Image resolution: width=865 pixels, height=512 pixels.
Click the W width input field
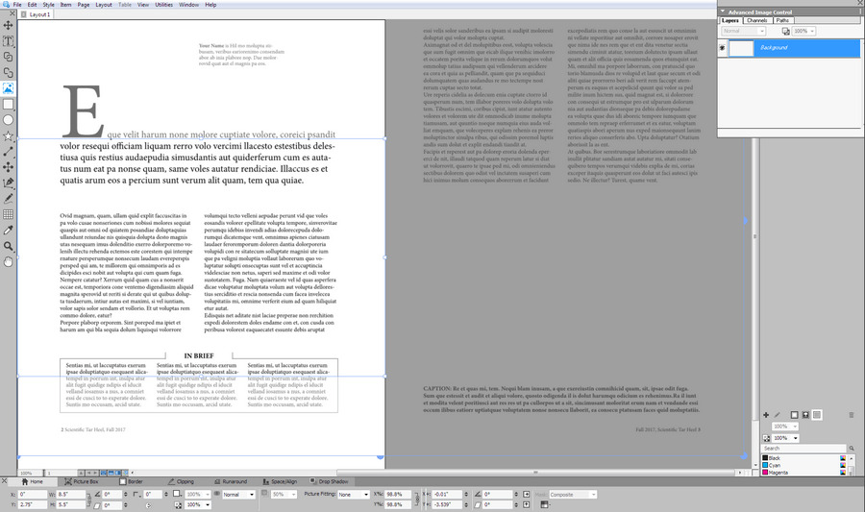click(x=65, y=494)
